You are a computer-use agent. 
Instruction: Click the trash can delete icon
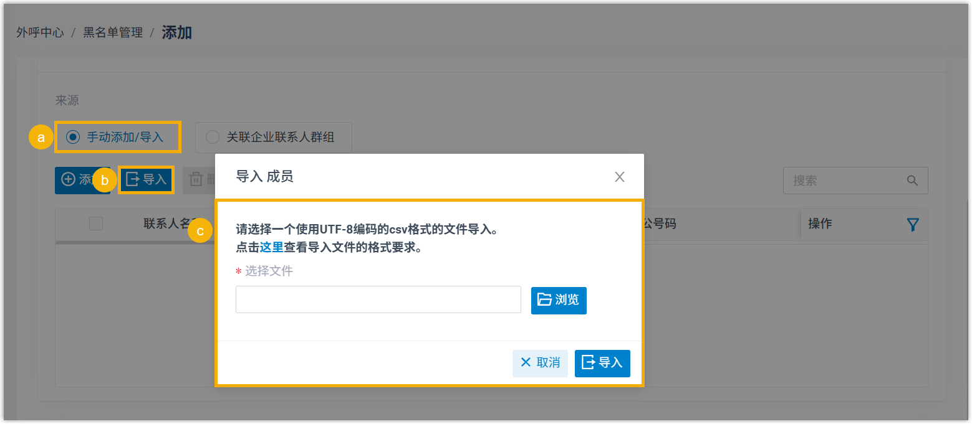pos(196,180)
